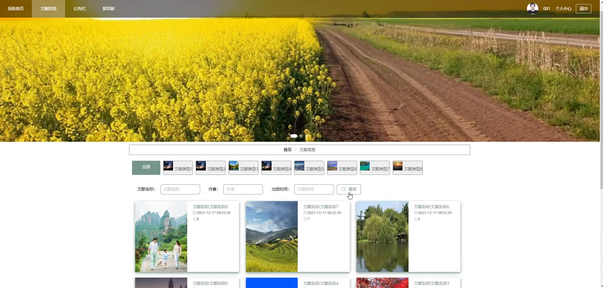Select the 文献信息 navigation tab
Viewport: 603px width, 288px height.
tap(48, 9)
